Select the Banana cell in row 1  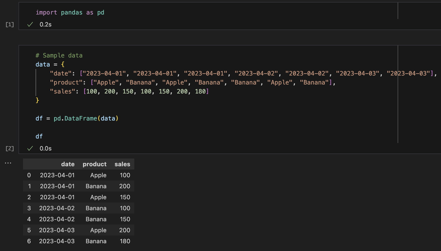(x=96, y=186)
